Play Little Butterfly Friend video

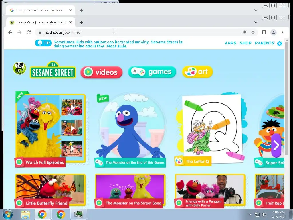click(50, 191)
